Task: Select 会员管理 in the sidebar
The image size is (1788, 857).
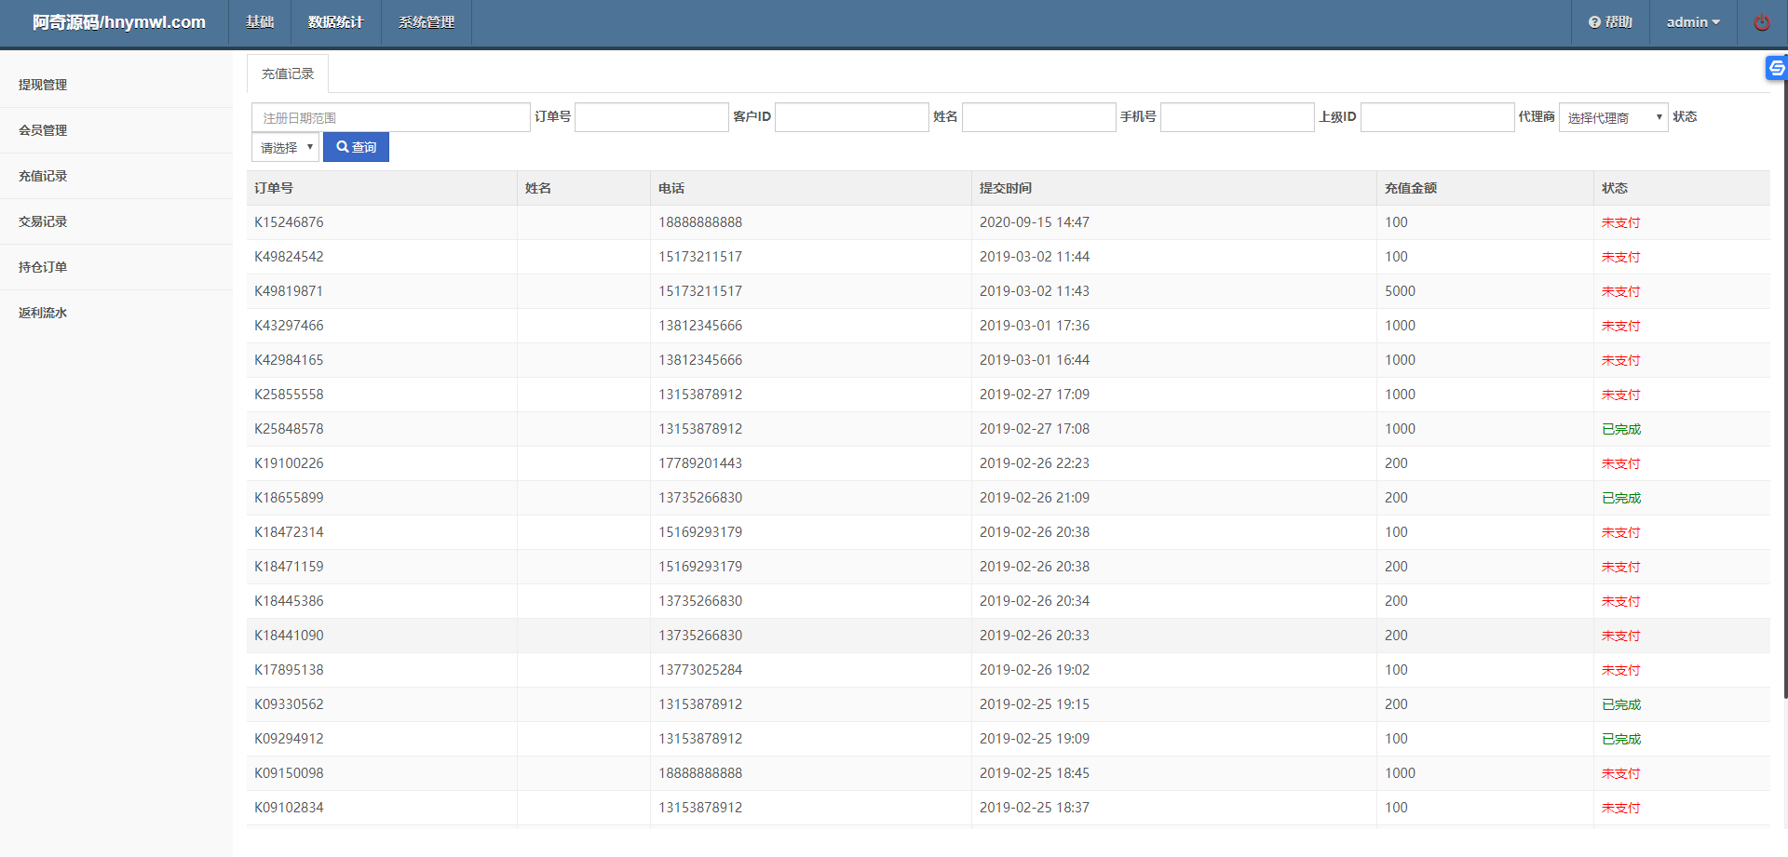Action: click(42, 130)
